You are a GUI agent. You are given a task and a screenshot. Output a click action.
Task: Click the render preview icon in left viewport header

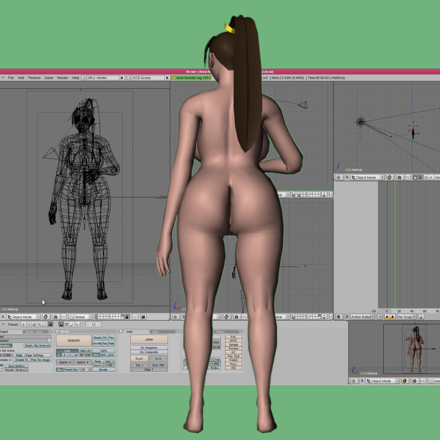(x=143, y=317)
